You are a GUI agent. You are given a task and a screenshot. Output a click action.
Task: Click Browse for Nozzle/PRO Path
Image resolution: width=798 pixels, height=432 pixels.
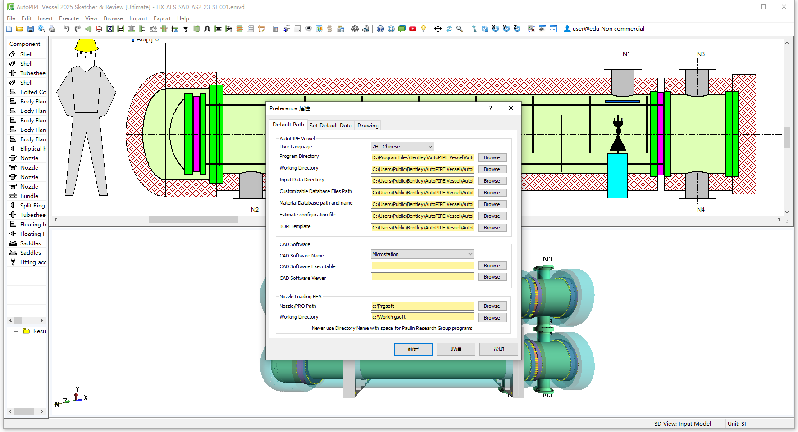(x=492, y=306)
